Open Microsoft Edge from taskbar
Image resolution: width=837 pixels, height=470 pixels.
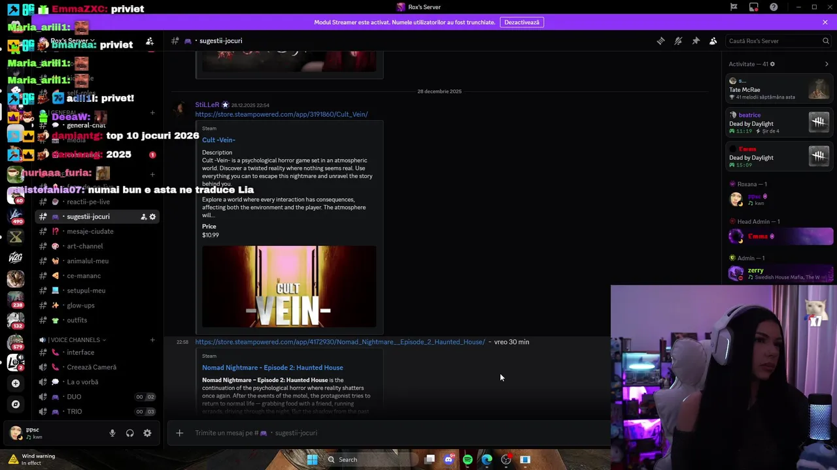click(x=487, y=460)
